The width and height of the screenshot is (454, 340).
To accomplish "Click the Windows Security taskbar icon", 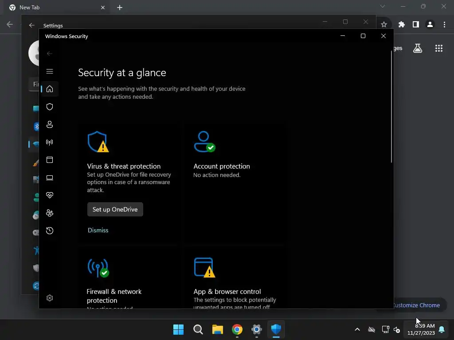I will (276, 329).
